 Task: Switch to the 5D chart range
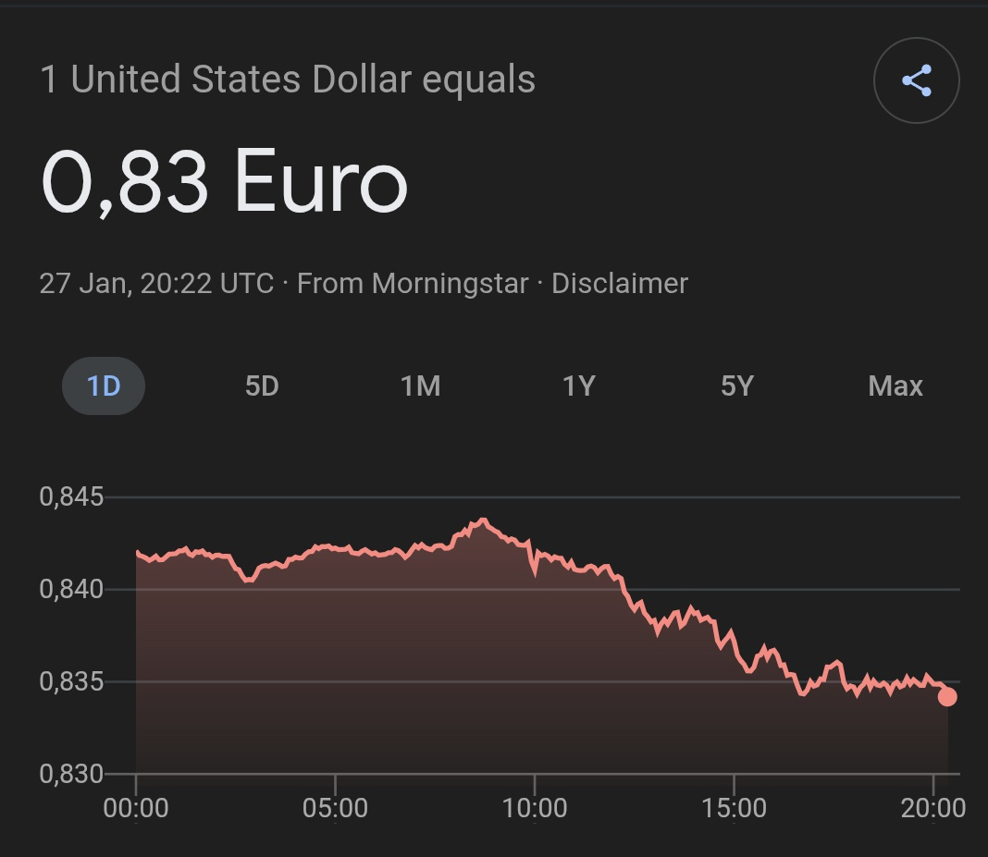coord(262,386)
